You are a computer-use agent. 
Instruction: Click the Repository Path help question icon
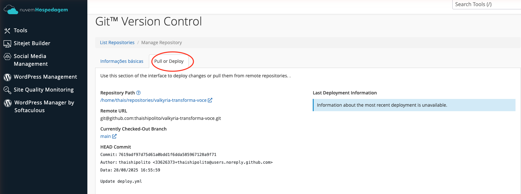click(138, 93)
